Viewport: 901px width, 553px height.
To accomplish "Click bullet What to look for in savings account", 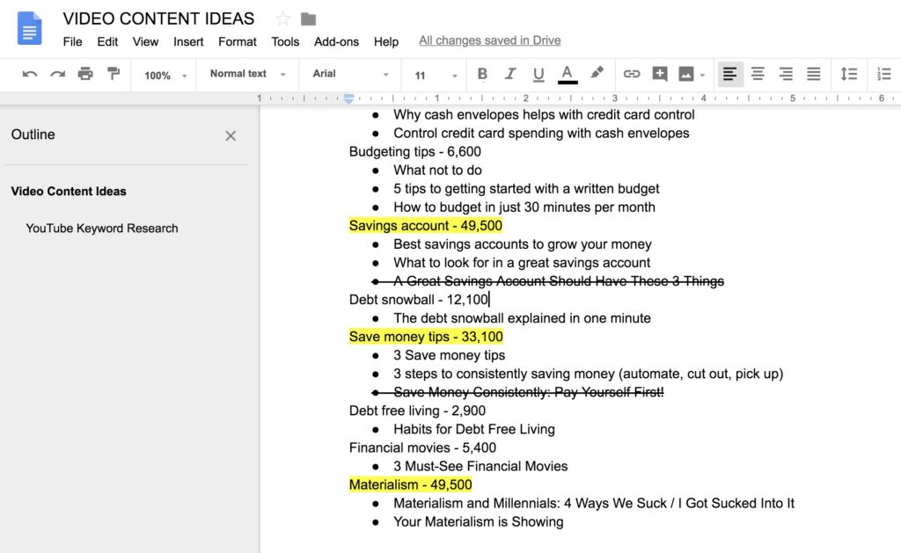I will pos(522,262).
